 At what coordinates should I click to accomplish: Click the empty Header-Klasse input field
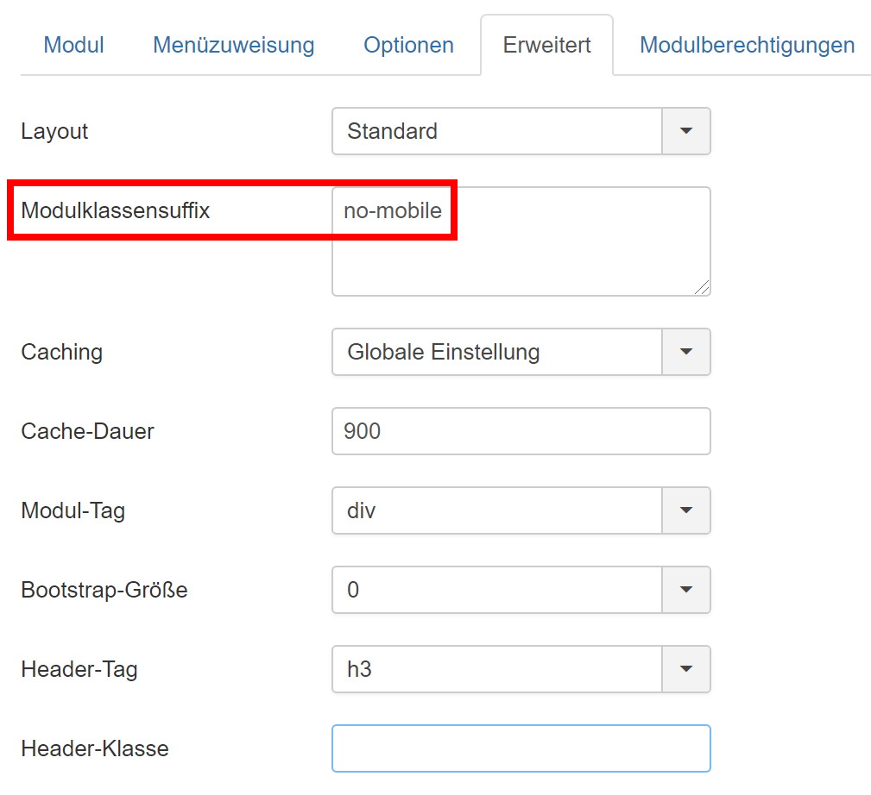coord(521,748)
